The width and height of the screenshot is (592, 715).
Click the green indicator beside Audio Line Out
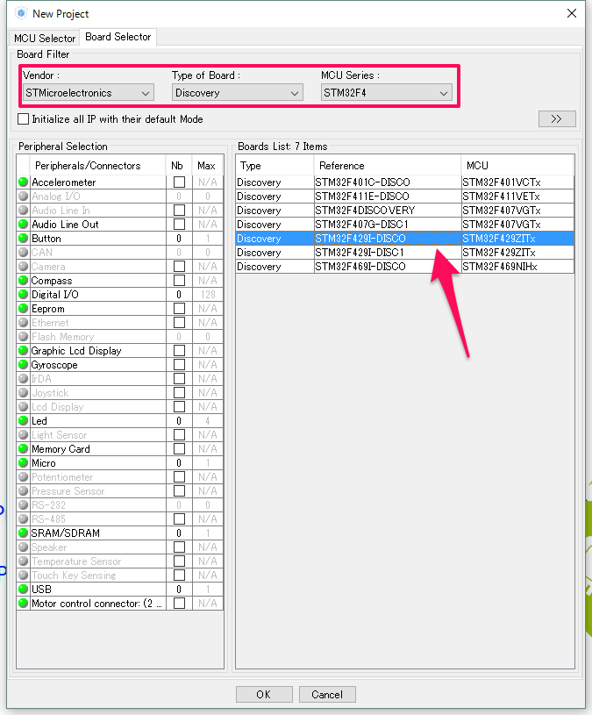point(24,225)
